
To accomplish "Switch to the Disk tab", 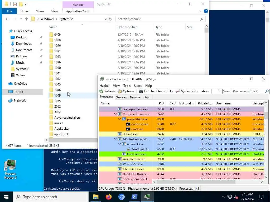I will click(146, 97).
